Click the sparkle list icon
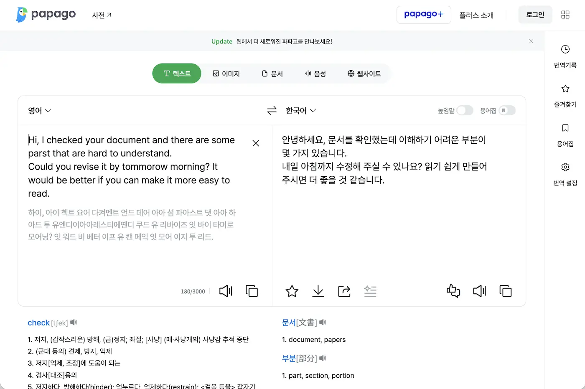This screenshot has height=389, width=585. (370, 291)
